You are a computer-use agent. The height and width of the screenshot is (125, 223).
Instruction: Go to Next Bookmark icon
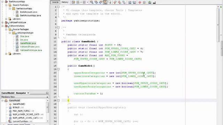coord(120,2)
